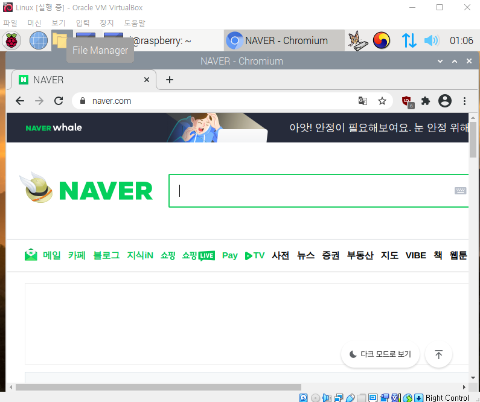Open VirtualBox 장치 menu
This screenshot has width=480, height=402.
click(x=106, y=23)
